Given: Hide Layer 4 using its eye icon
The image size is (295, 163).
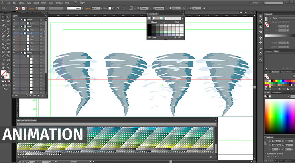Looking at the screenshot, I should (x=14, y=20).
